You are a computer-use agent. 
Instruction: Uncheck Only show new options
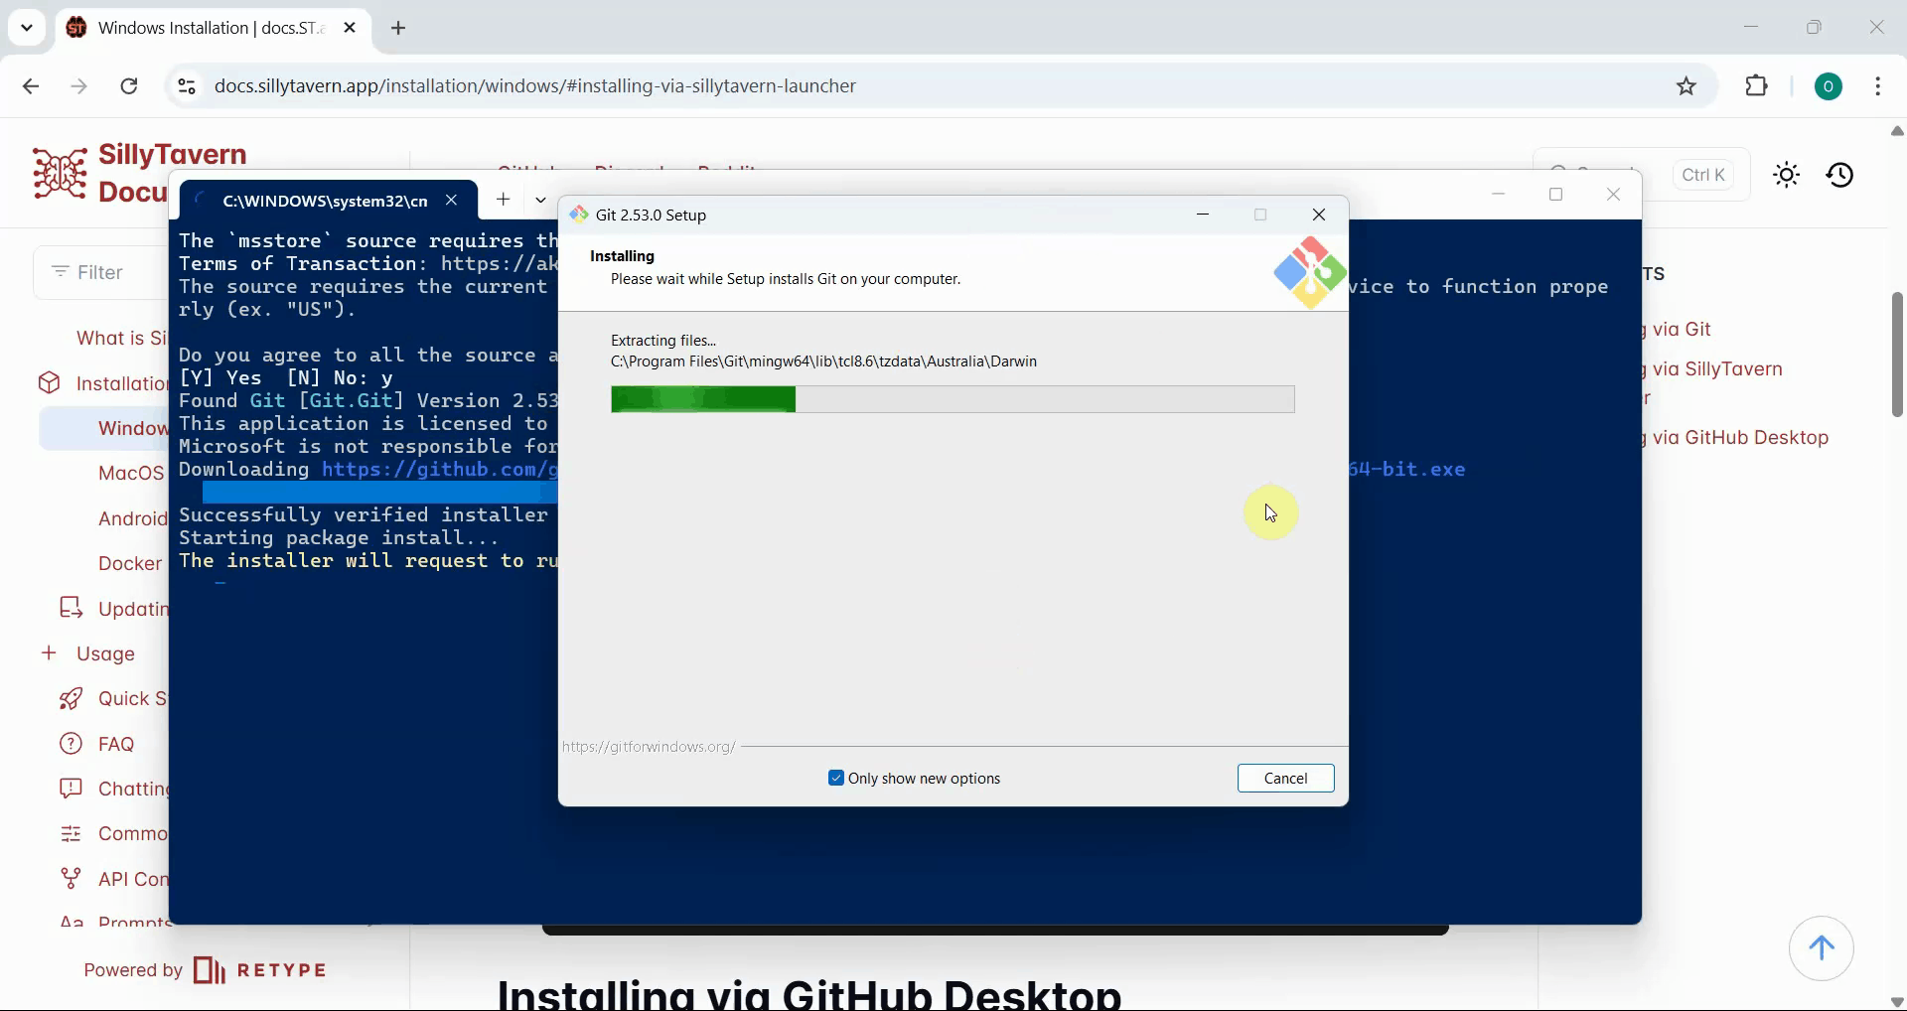tap(836, 778)
